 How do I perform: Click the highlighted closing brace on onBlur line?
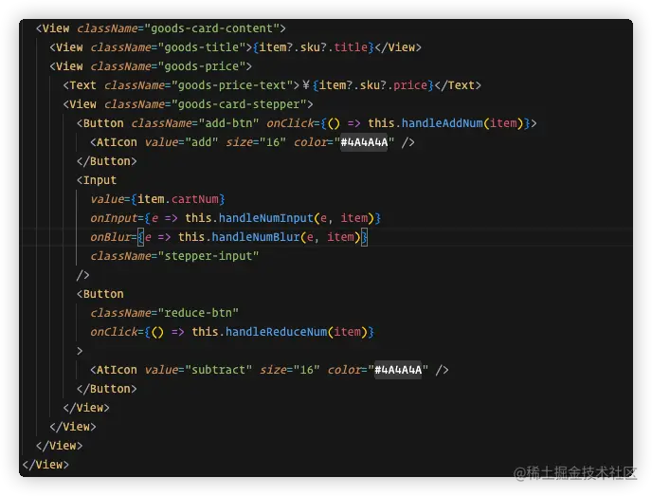point(364,237)
